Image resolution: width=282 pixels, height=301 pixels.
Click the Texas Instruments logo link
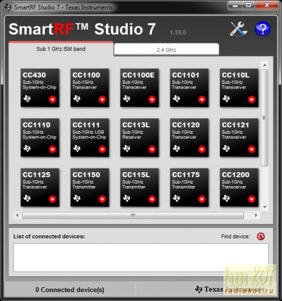209,289
